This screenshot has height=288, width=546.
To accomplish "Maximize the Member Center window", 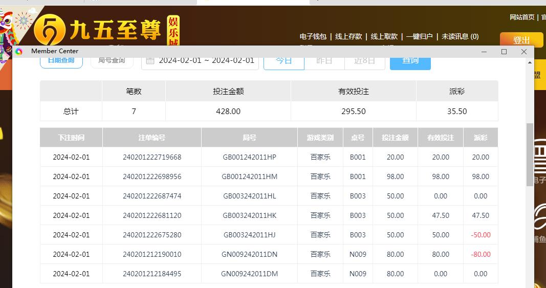I will click(x=504, y=52).
